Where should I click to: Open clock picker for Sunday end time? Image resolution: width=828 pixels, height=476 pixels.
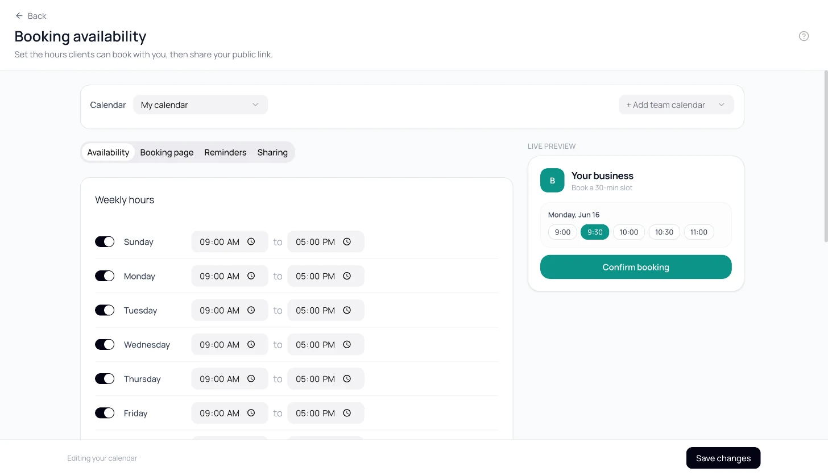pos(347,241)
